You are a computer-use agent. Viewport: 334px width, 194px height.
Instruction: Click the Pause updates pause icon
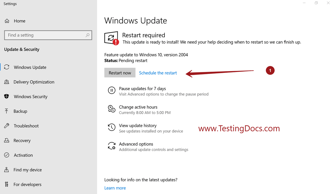112,90
